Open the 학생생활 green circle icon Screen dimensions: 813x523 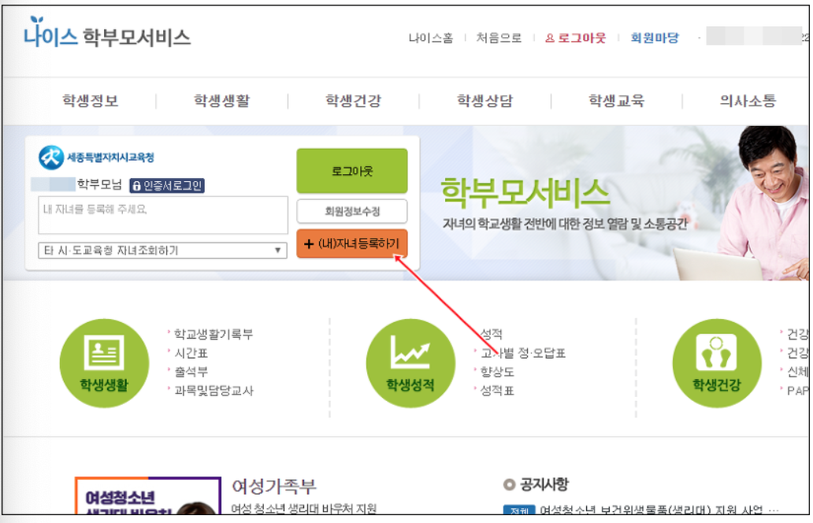tap(104, 363)
